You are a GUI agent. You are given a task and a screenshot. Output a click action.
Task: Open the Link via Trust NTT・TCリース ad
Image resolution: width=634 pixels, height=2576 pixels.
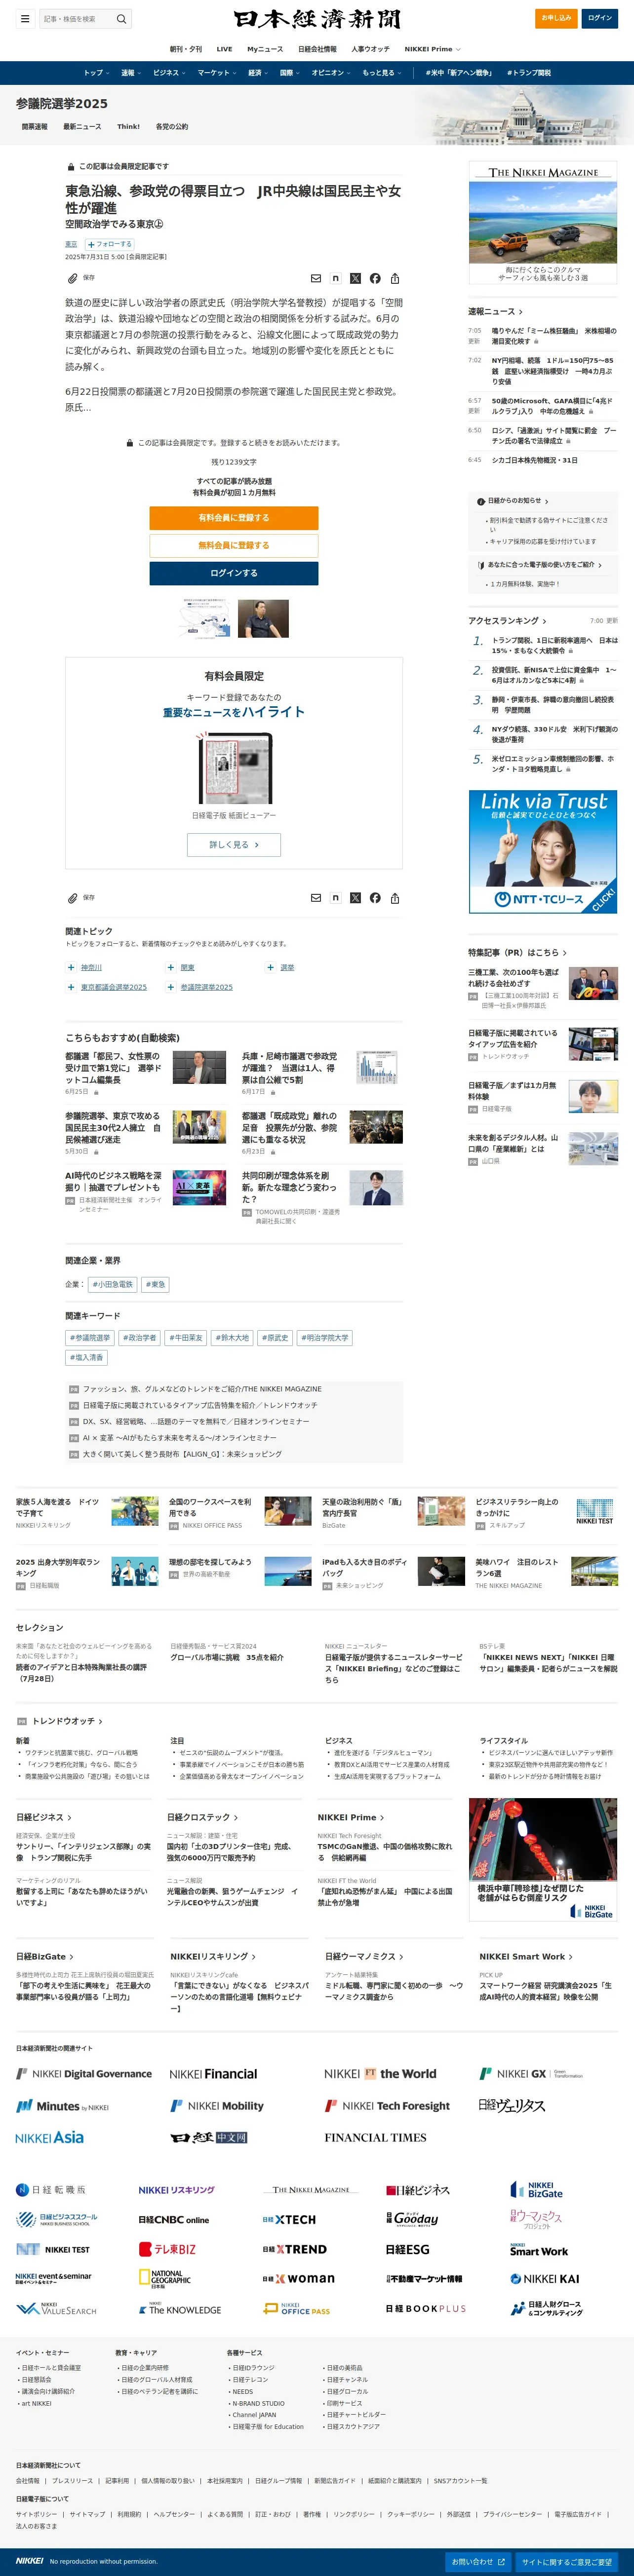point(543,852)
